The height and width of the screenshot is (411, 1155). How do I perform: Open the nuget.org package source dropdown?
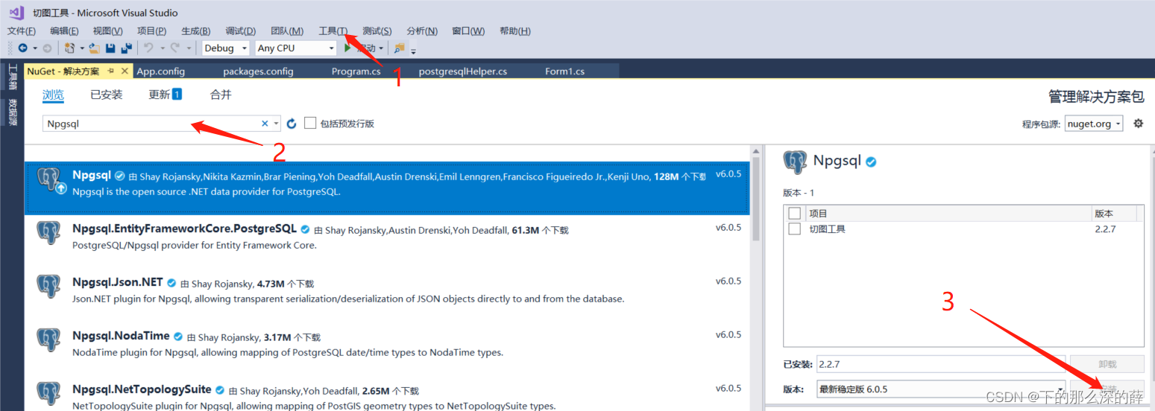[x=1094, y=124]
